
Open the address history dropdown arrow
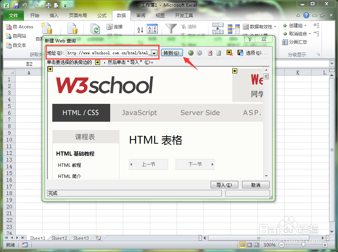click(x=154, y=53)
